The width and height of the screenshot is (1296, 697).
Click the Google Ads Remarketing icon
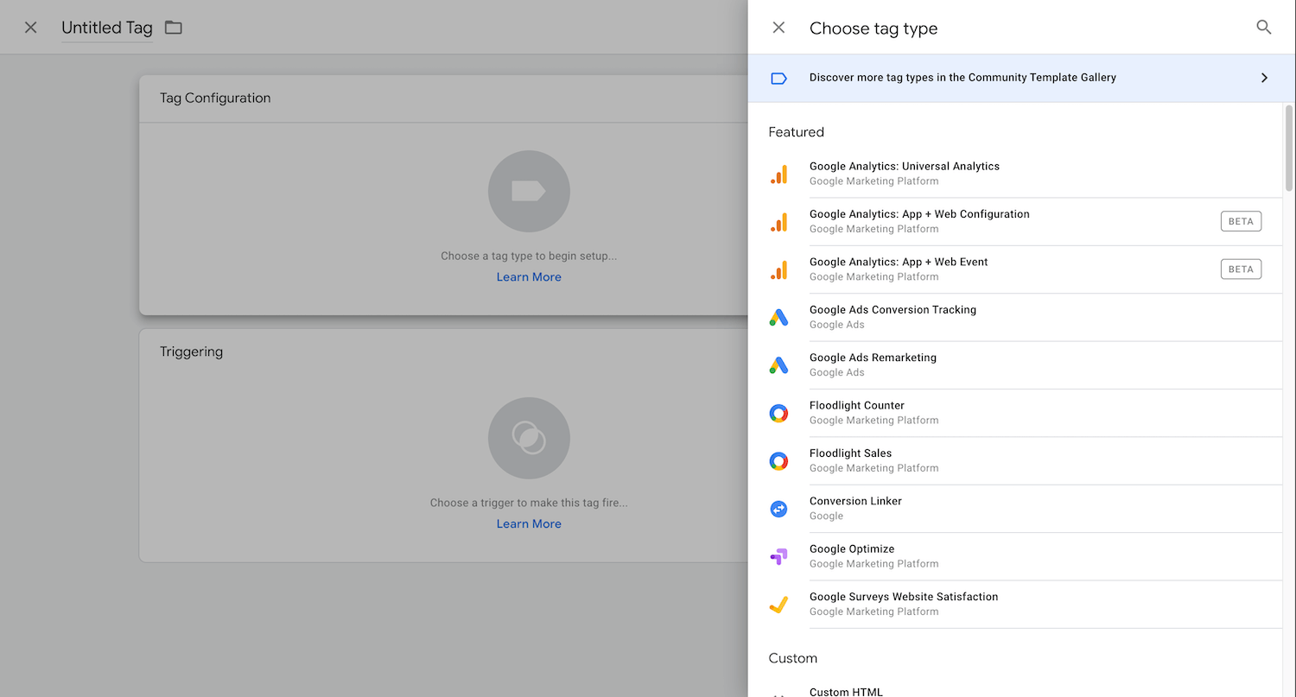click(x=778, y=365)
